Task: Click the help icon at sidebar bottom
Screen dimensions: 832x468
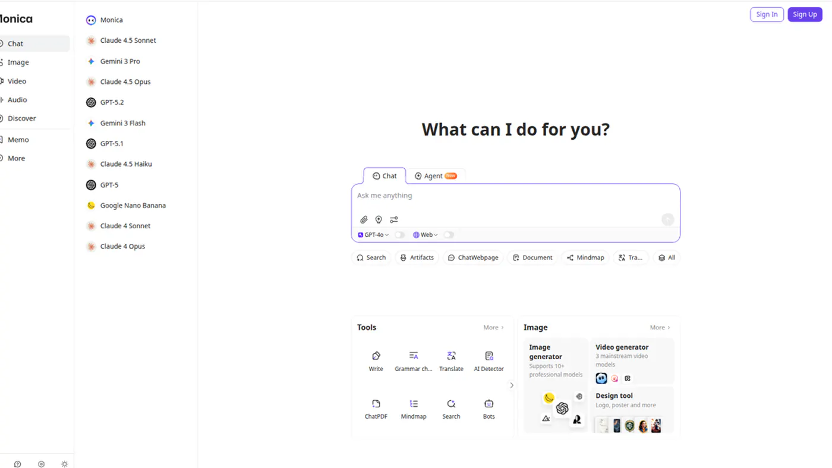Action: point(17,464)
